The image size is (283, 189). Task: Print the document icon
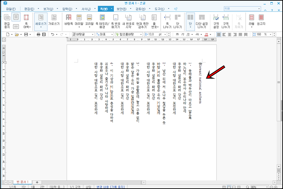(38, 34)
